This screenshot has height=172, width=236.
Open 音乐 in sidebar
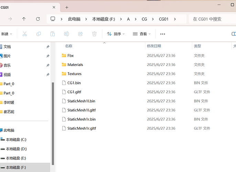[7, 65]
